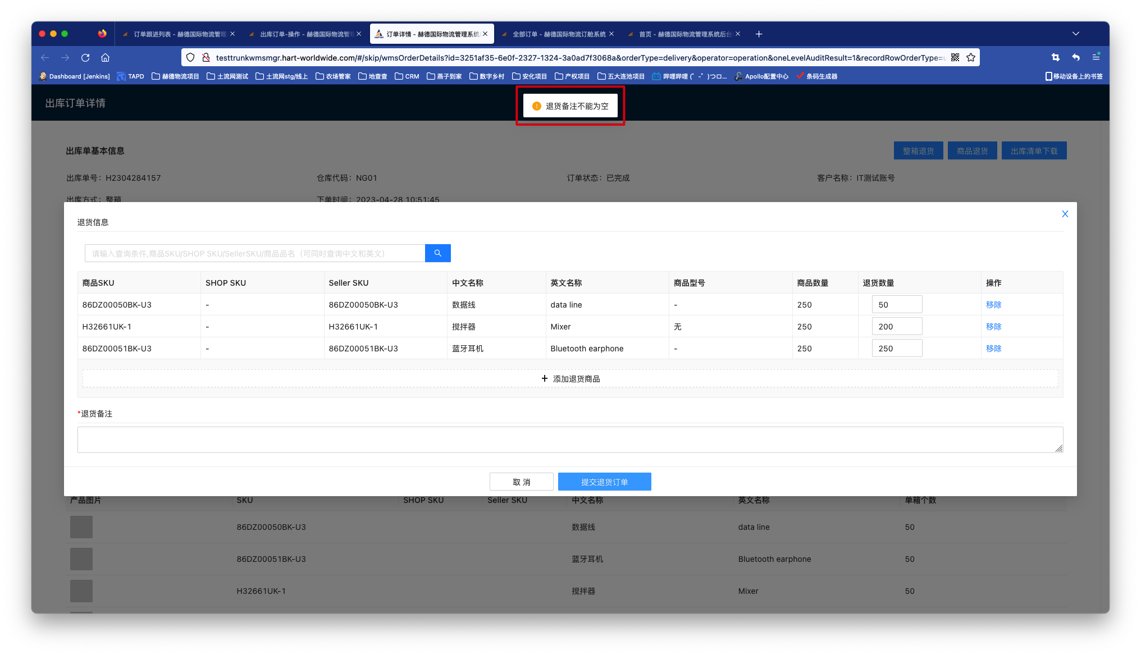Switch to 订单跟进列表 browser tab
1141x655 pixels.
coord(177,34)
